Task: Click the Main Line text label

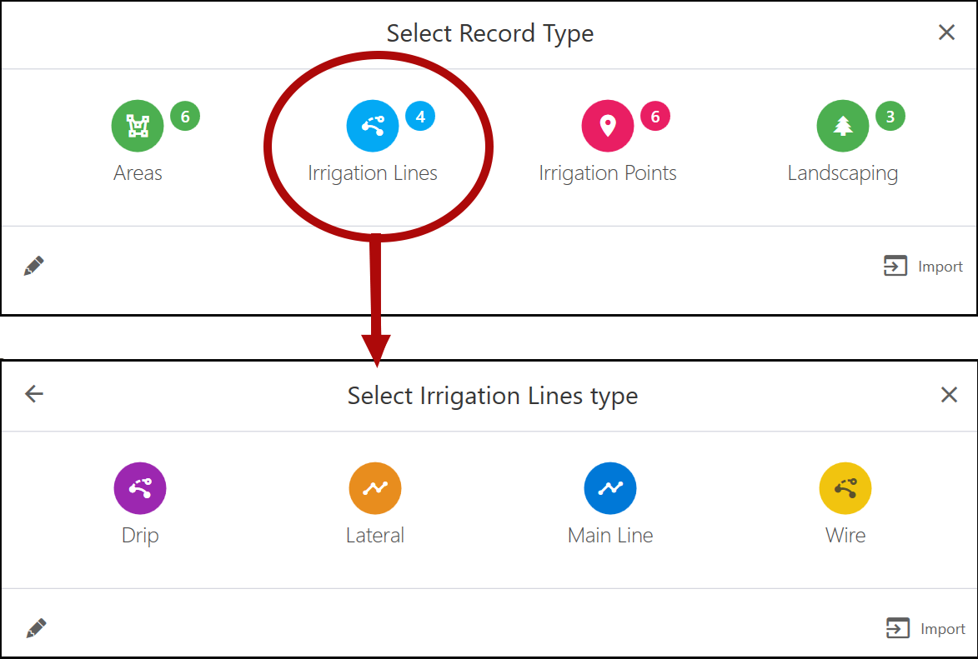Action: (x=610, y=535)
